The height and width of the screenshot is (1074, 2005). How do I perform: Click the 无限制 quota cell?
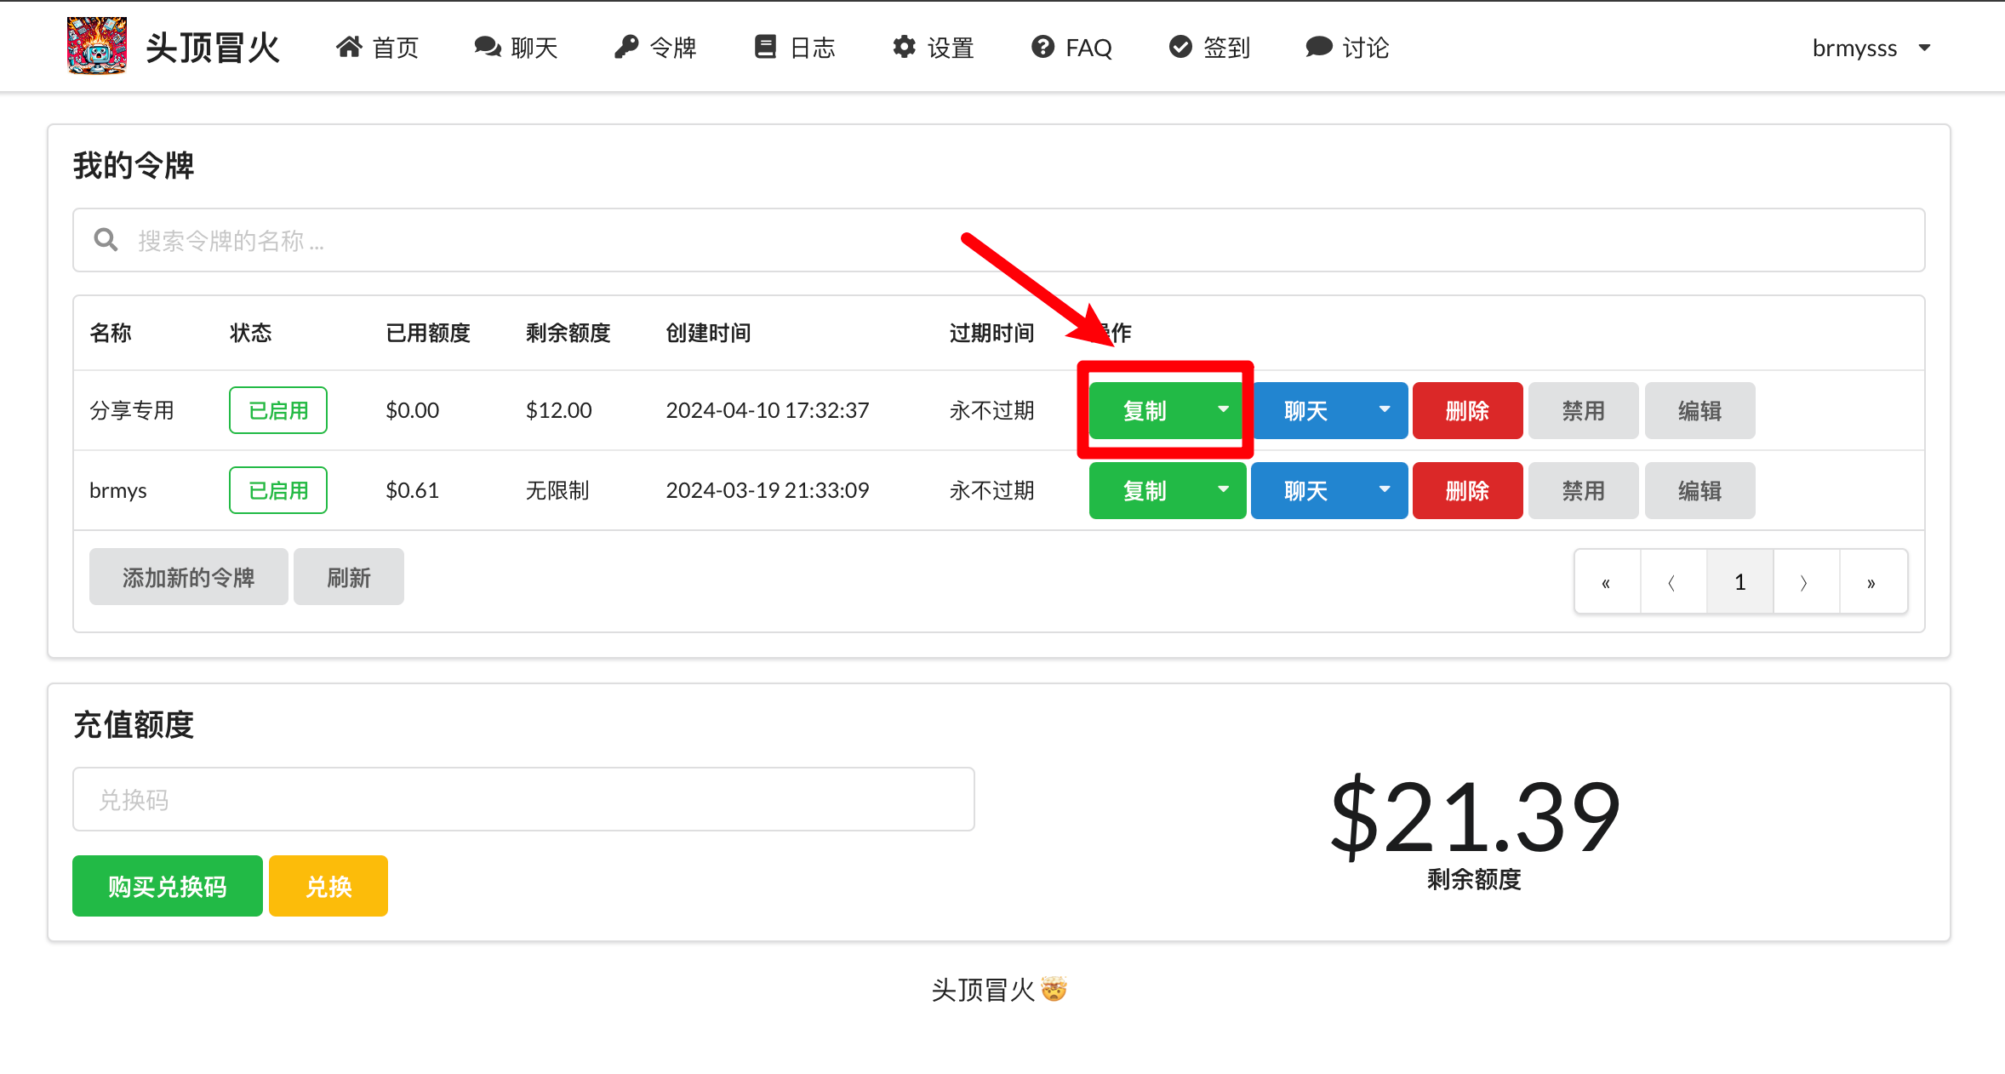[557, 490]
